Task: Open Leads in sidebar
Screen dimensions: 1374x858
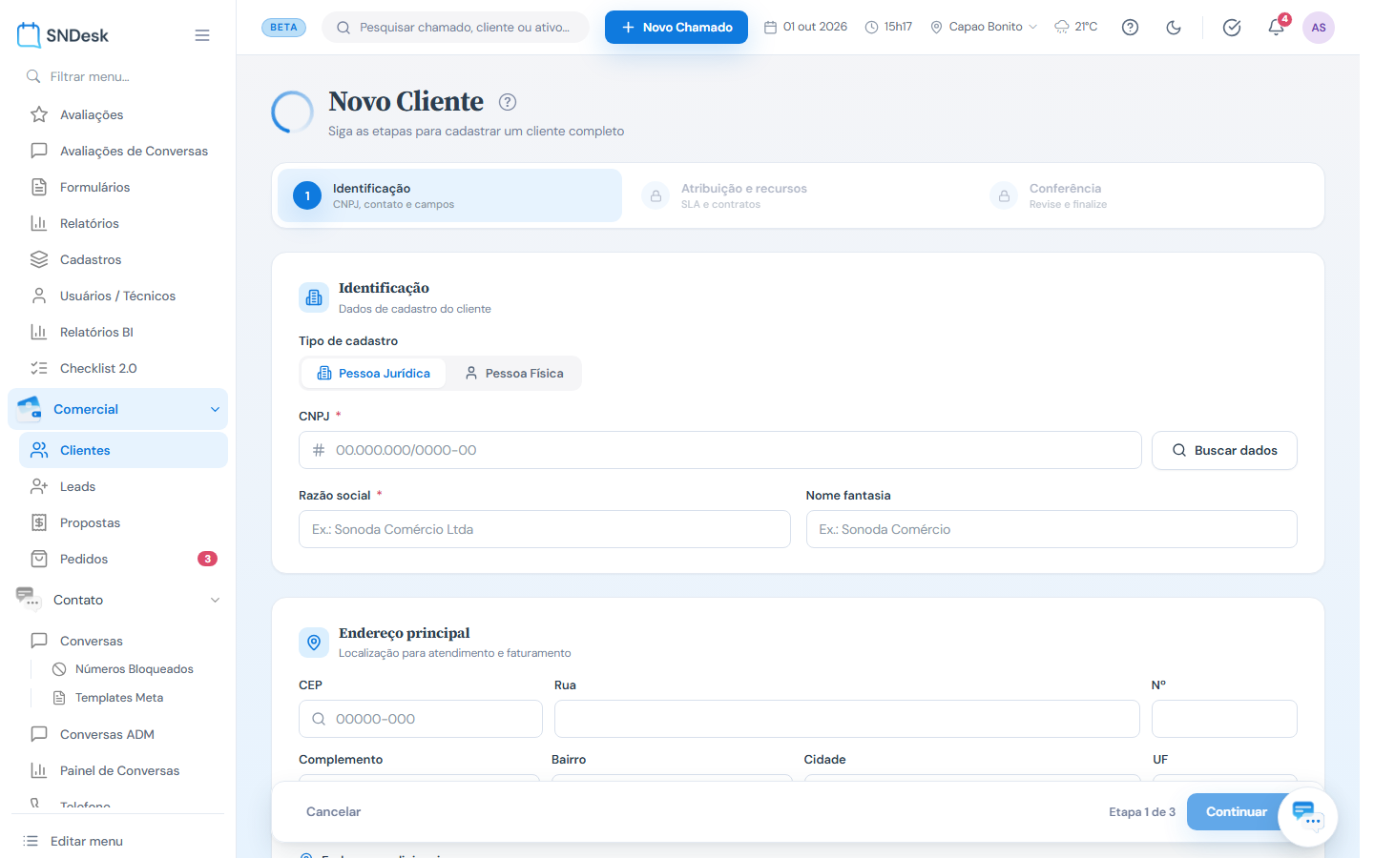Action: (x=123, y=486)
